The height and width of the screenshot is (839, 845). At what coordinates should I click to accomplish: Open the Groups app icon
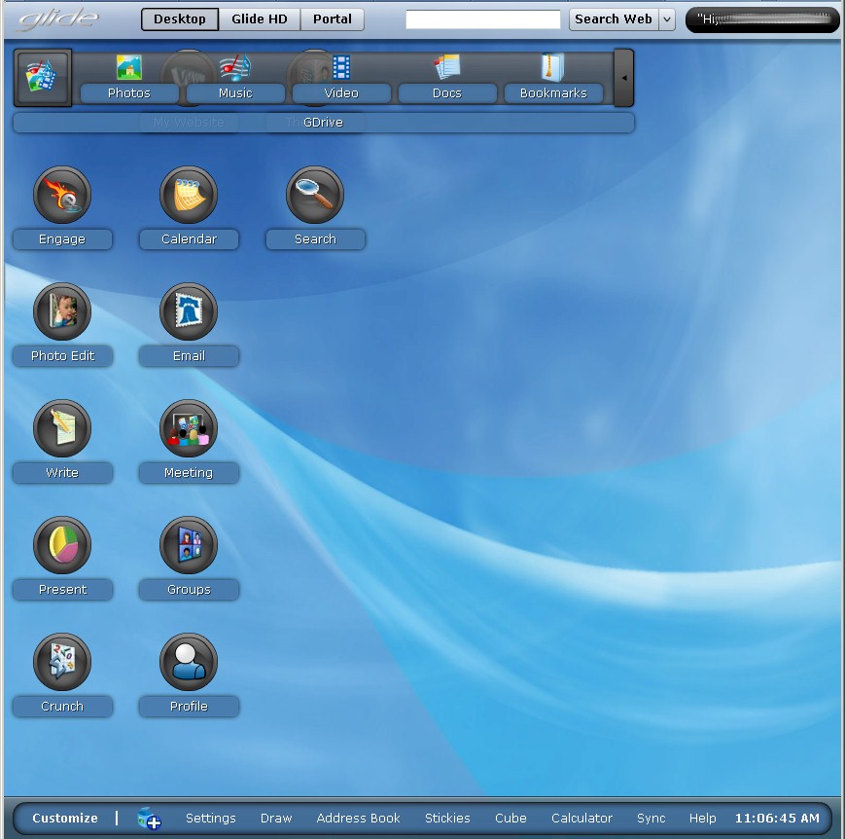click(189, 545)
